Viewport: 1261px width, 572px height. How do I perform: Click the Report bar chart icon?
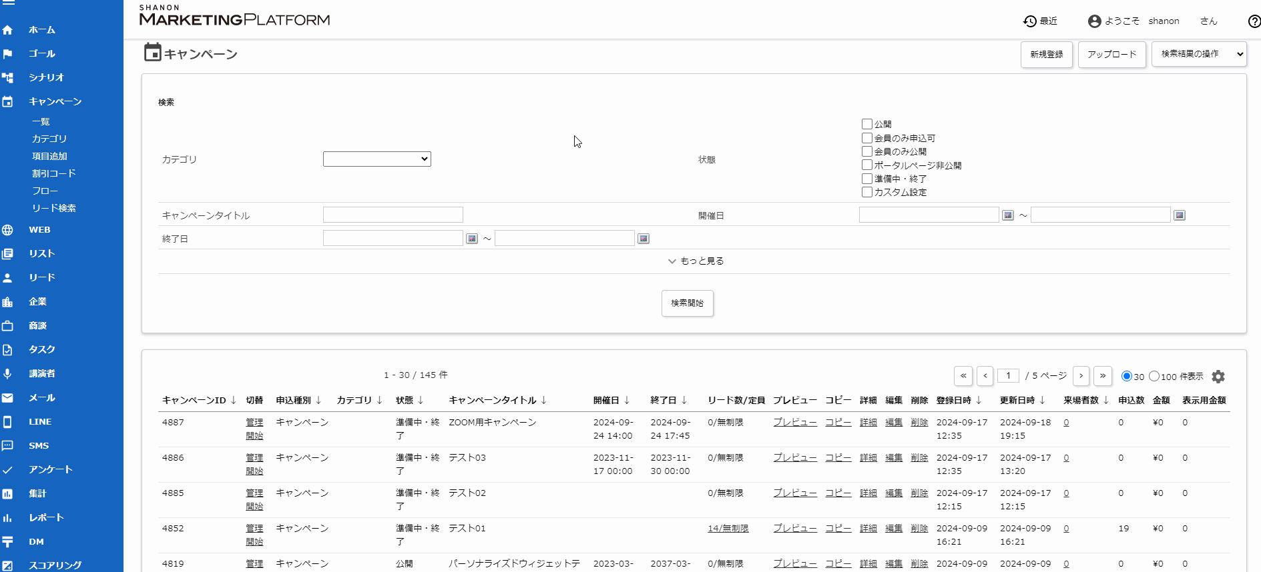[7, 518]
